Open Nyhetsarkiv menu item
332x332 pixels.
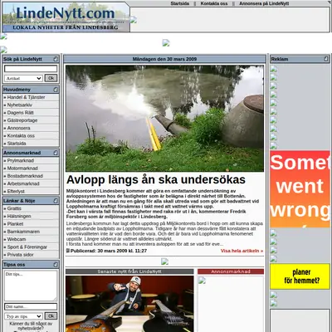point(20,105)
